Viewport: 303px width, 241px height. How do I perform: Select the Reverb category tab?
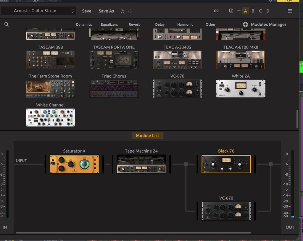(134, 25)
